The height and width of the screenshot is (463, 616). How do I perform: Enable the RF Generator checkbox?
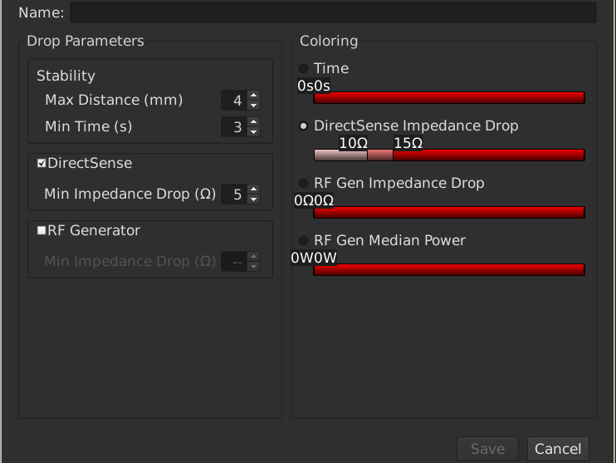(x=42, y=231)
